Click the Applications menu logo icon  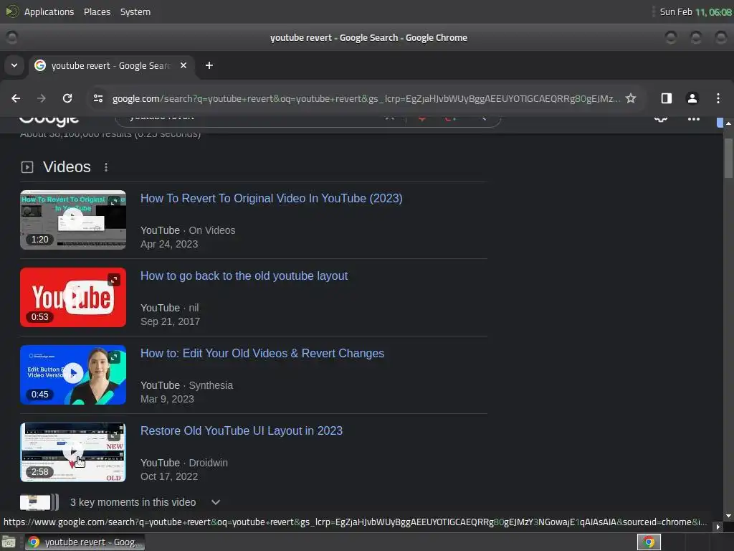(x=12, y=11)
